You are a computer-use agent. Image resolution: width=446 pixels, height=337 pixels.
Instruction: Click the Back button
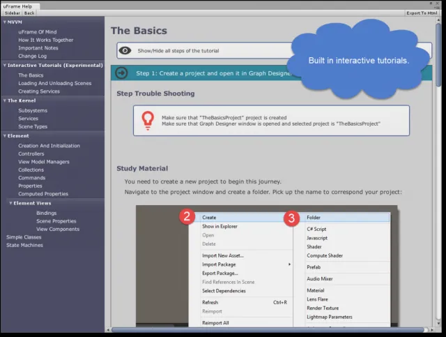point(29,13)
